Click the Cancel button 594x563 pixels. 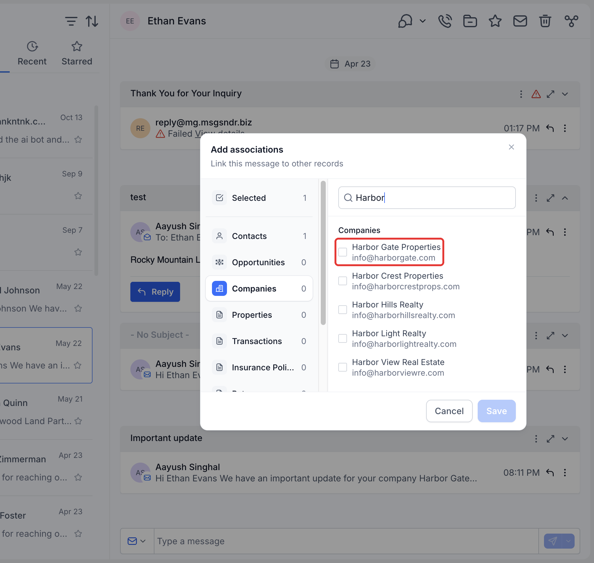click(x=449, y=411)
